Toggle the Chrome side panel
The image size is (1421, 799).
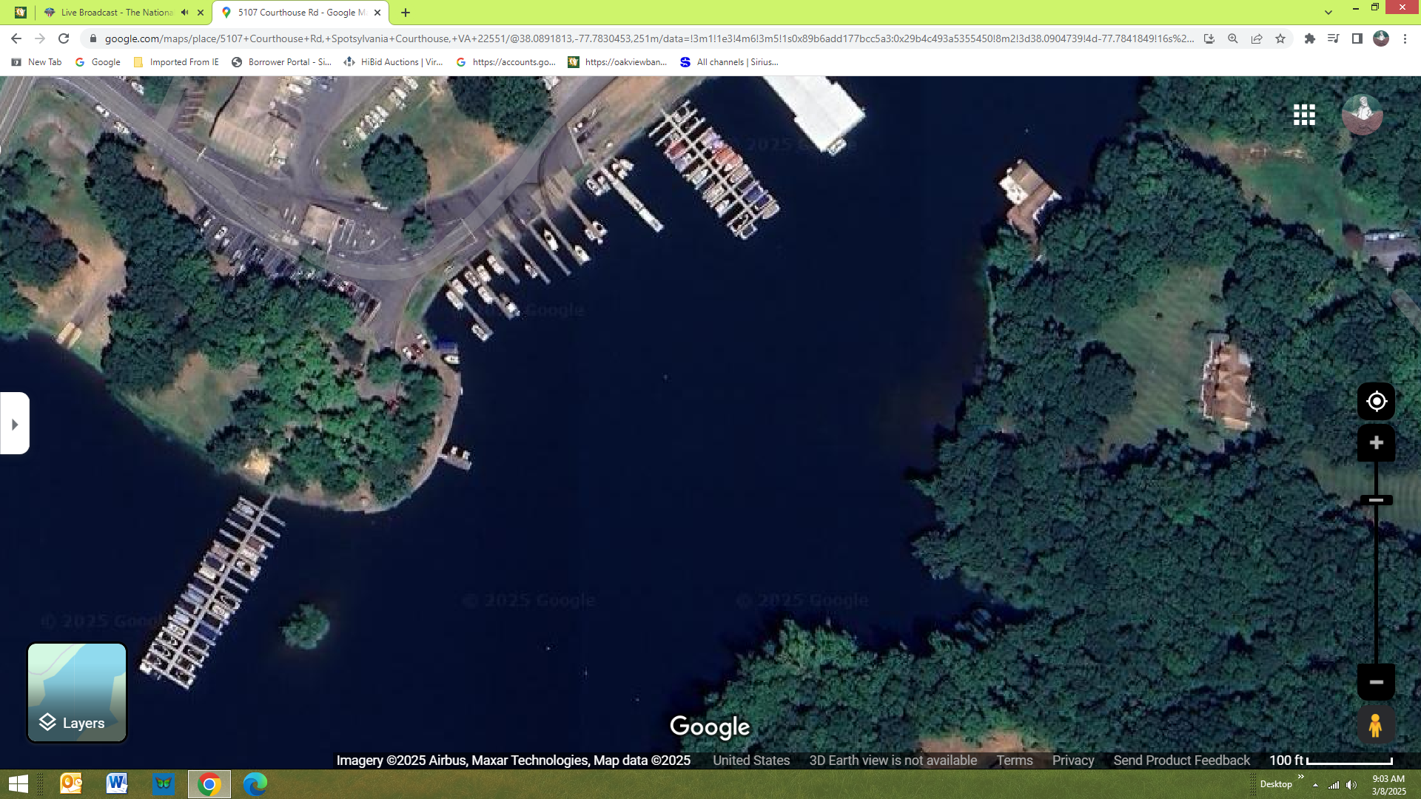pyautogui.click(x=1357, y=38)
